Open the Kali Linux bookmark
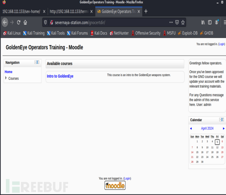Screen dimensions: 226x195 pyautogui.click(x=12, y=33)
